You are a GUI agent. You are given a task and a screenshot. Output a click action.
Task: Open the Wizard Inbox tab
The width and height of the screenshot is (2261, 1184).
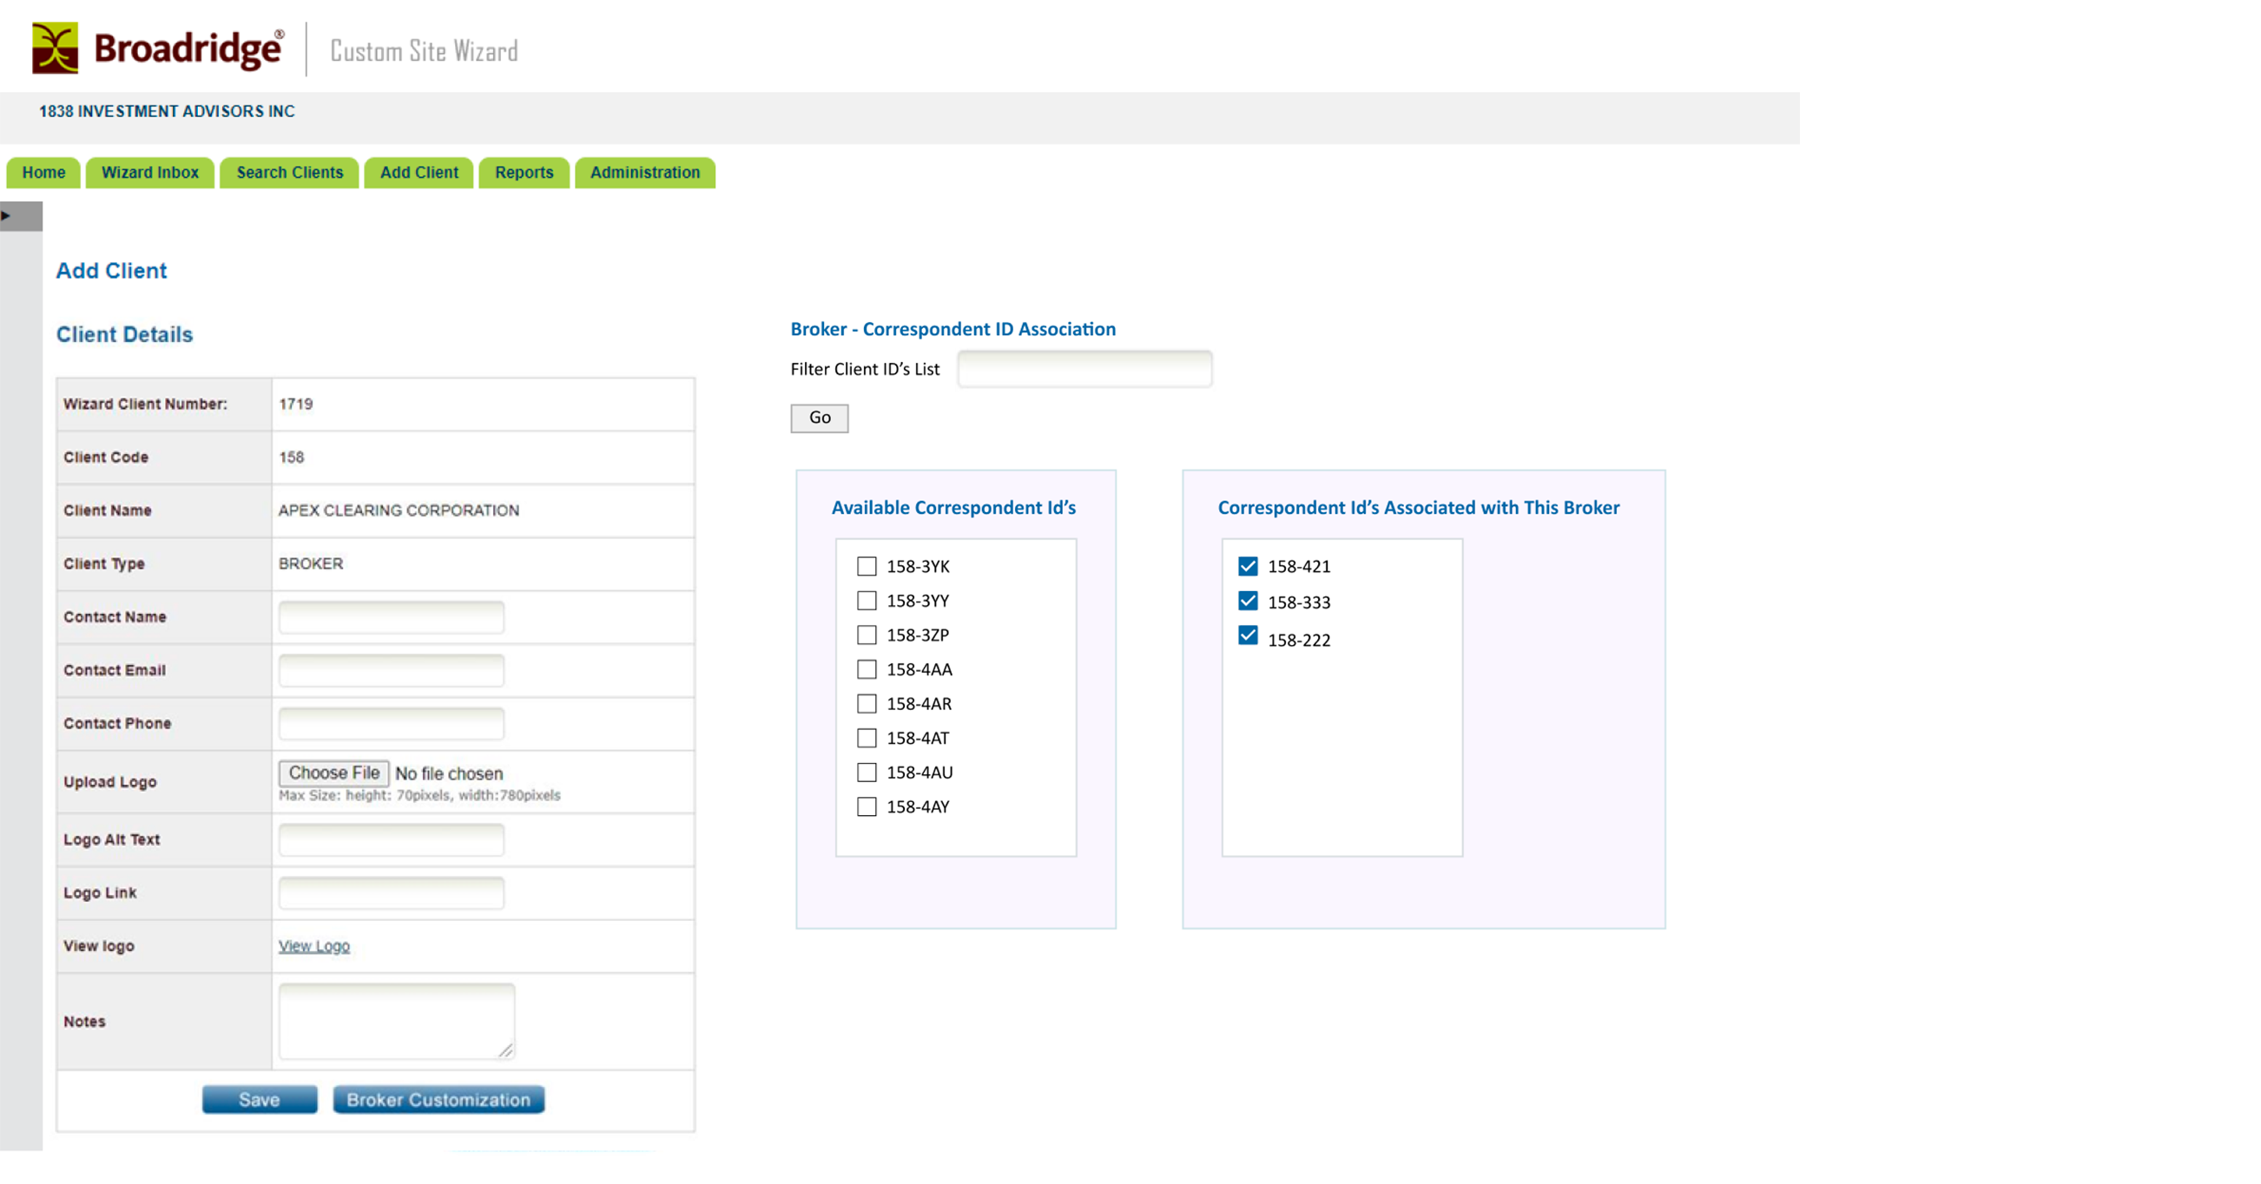click(150, 173)
